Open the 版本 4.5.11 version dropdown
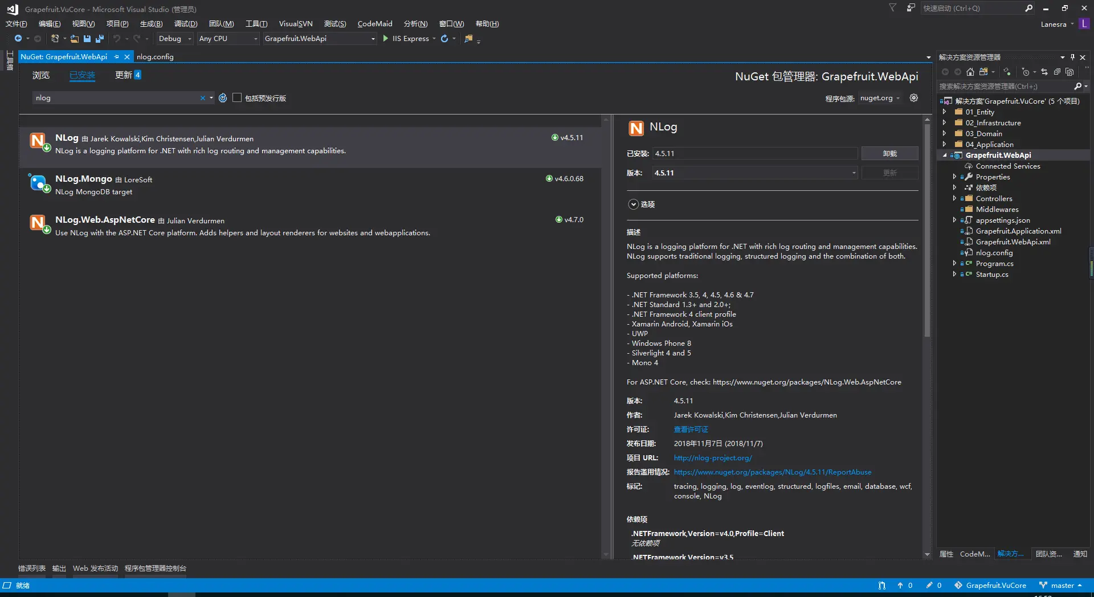 [755, 173]
